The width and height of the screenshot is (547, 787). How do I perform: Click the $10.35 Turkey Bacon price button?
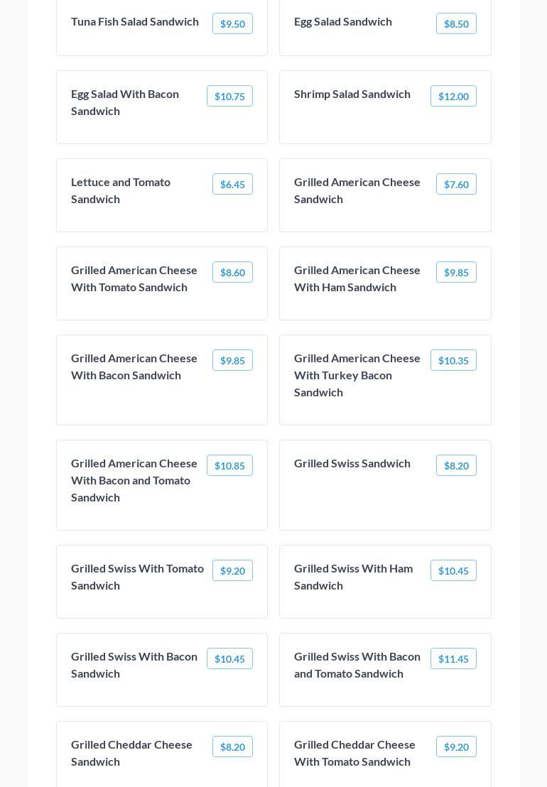click(x=453, y=360)
